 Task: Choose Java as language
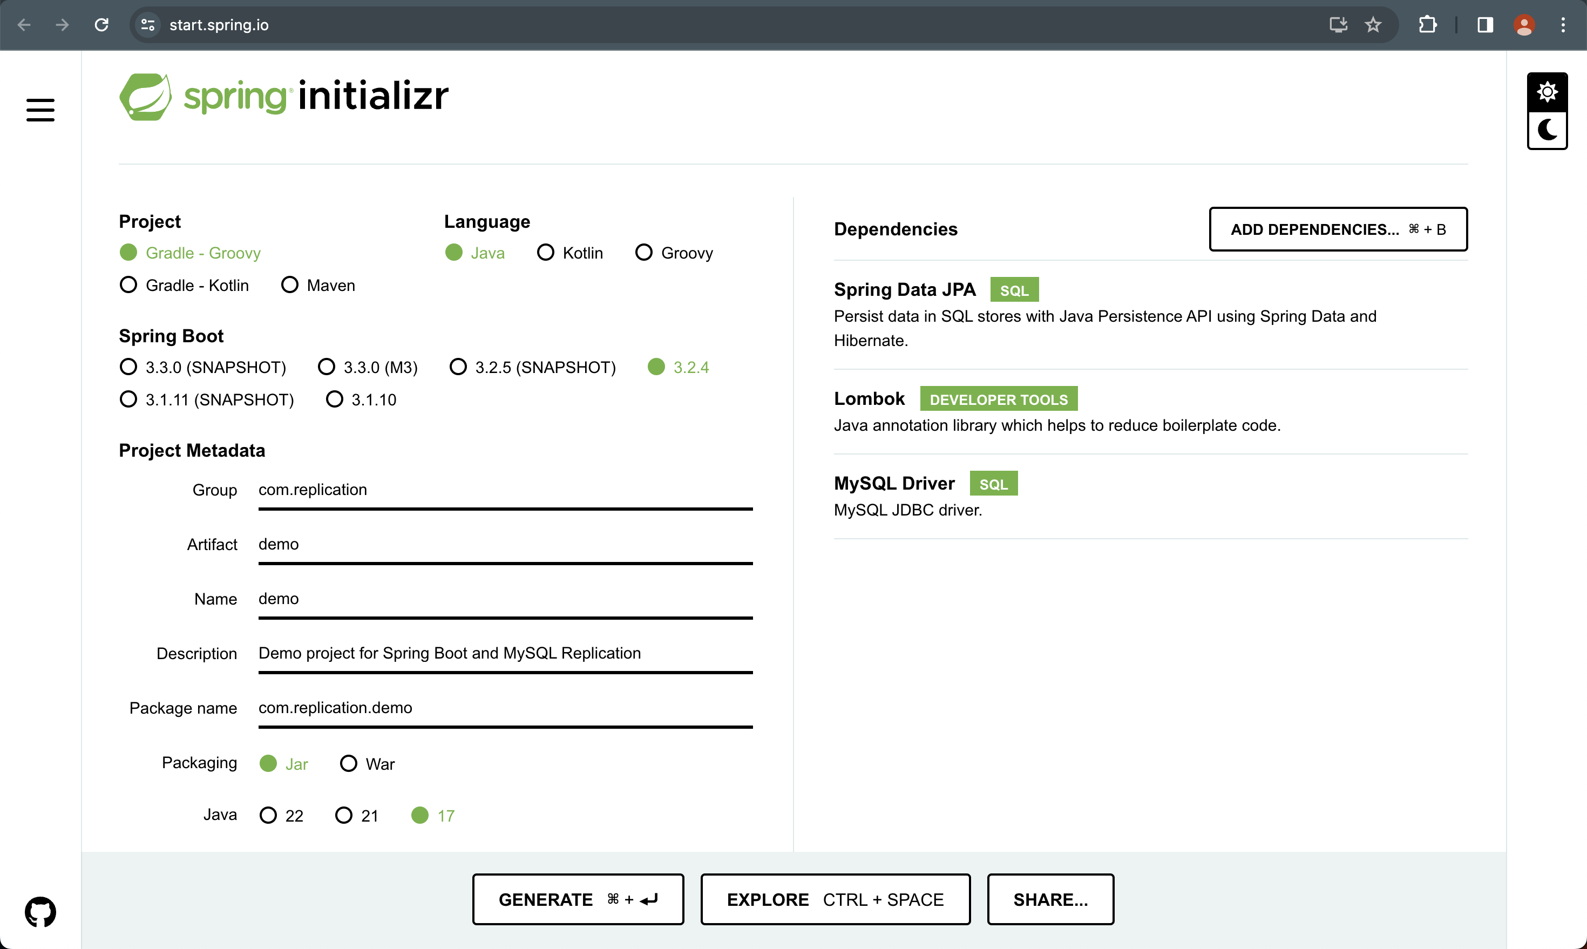tap(475, 253)
